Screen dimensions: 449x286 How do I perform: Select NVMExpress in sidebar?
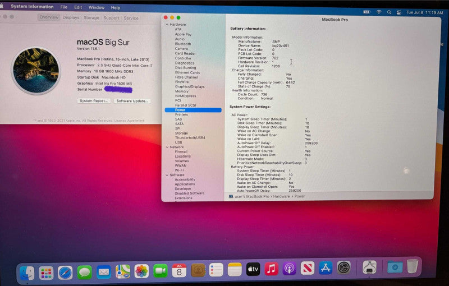[x=185, y=96]
